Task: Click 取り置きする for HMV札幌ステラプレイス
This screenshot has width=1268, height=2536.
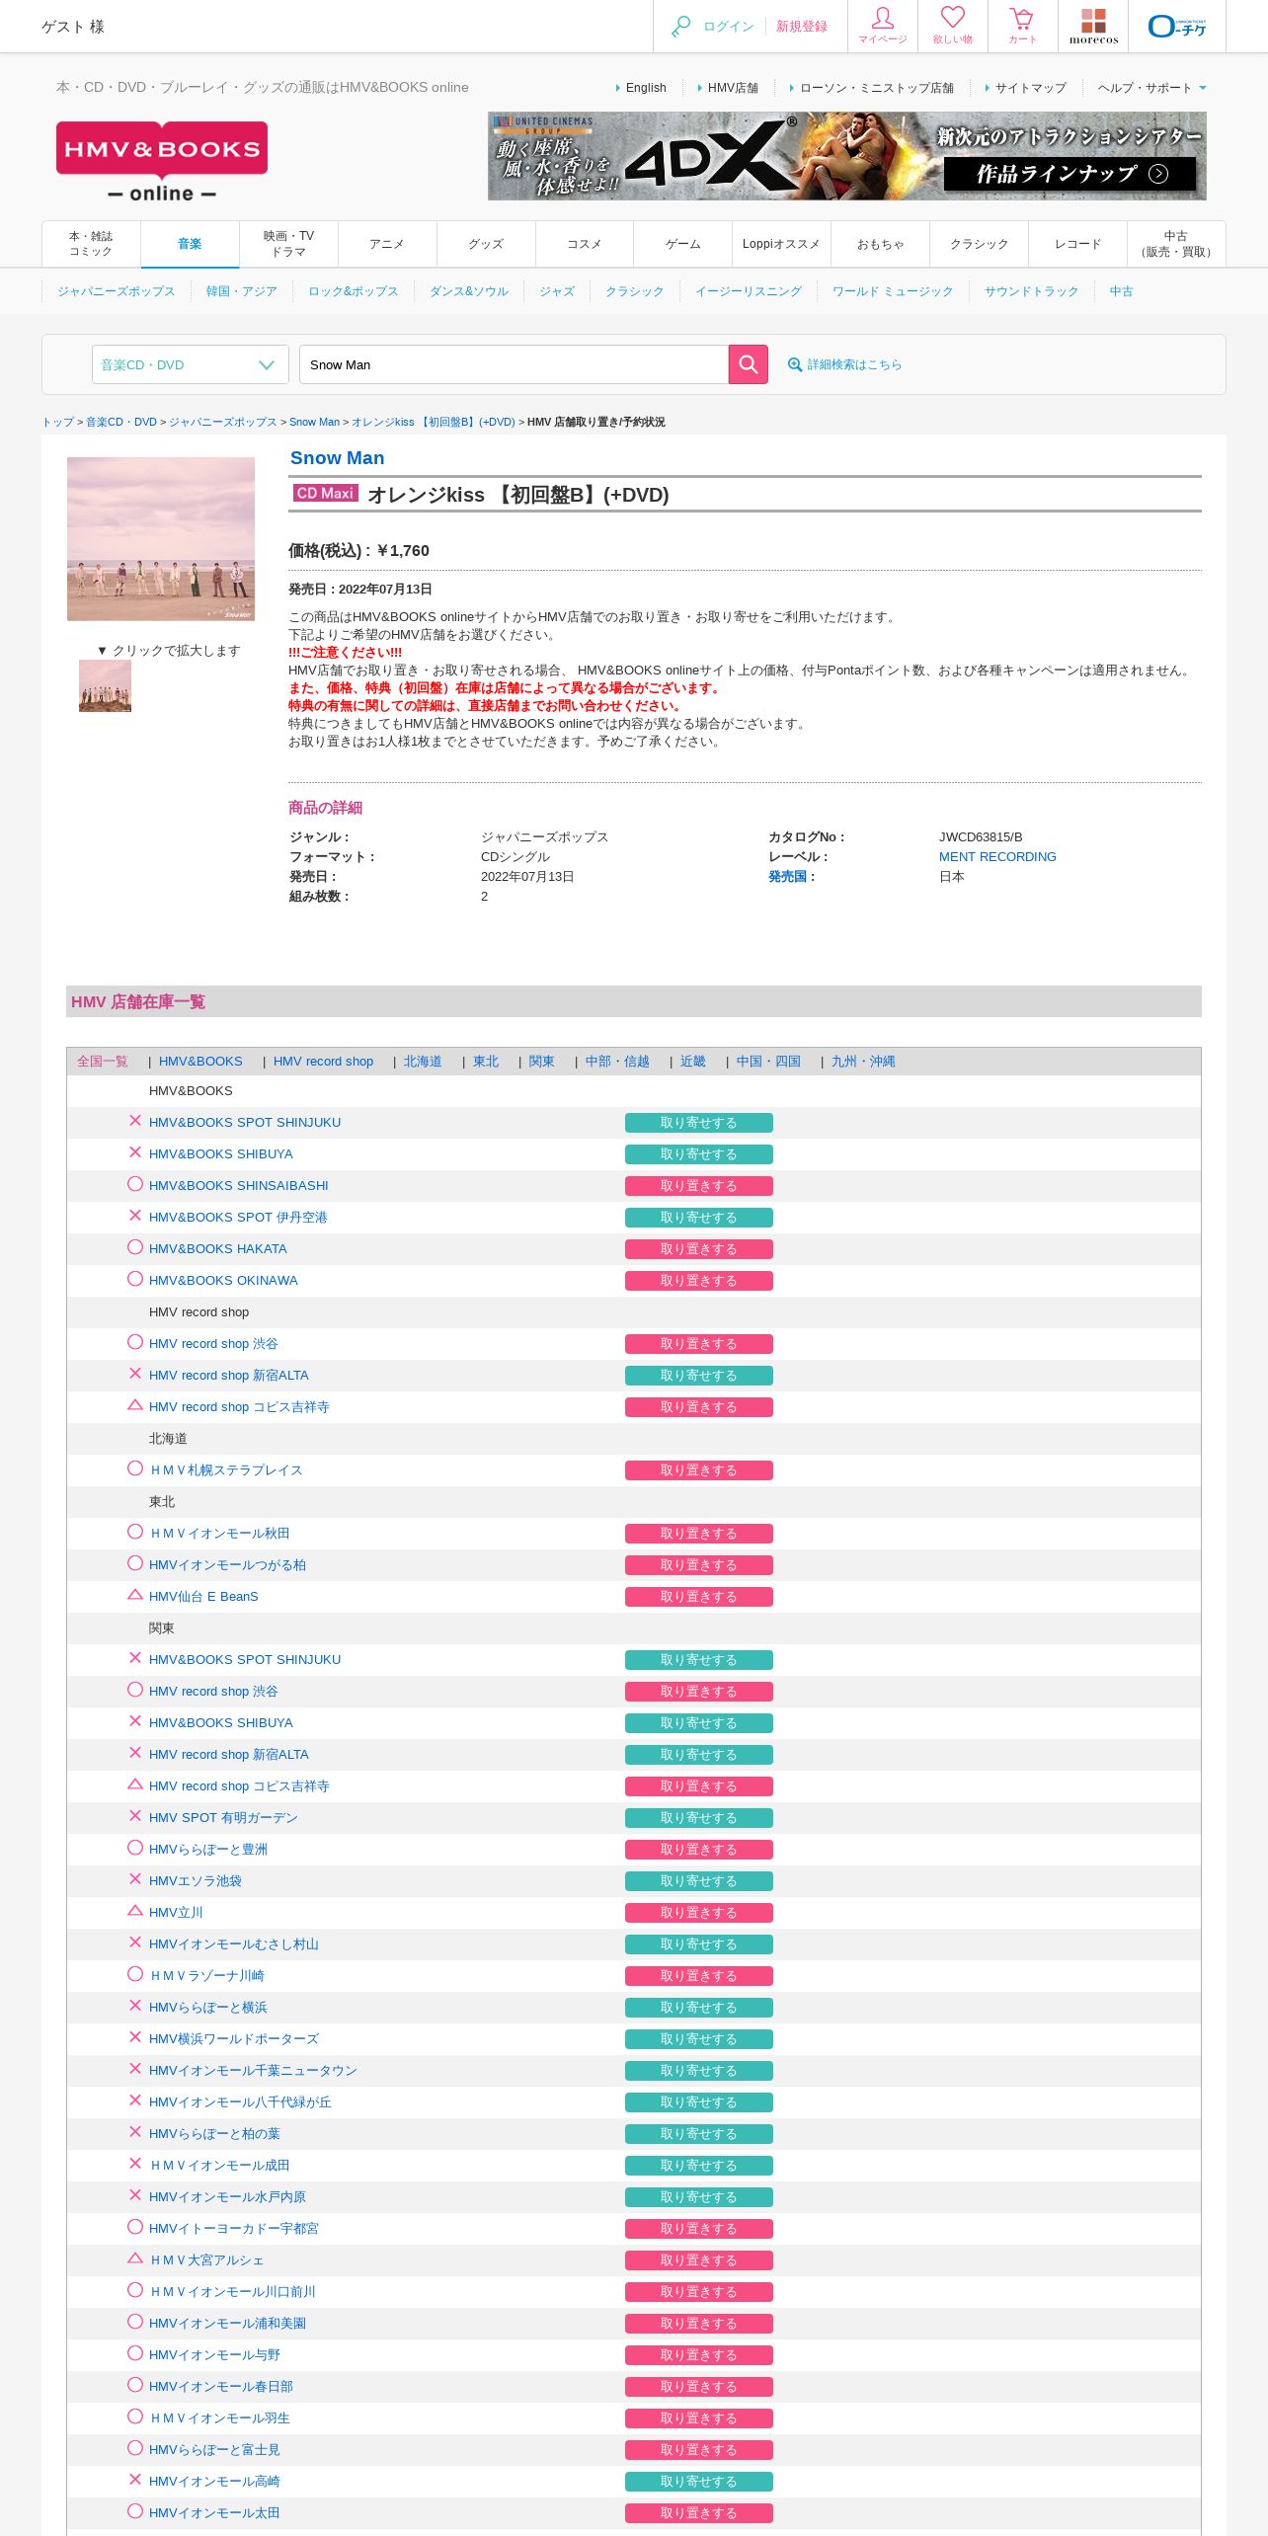Action: (699, 1470)
